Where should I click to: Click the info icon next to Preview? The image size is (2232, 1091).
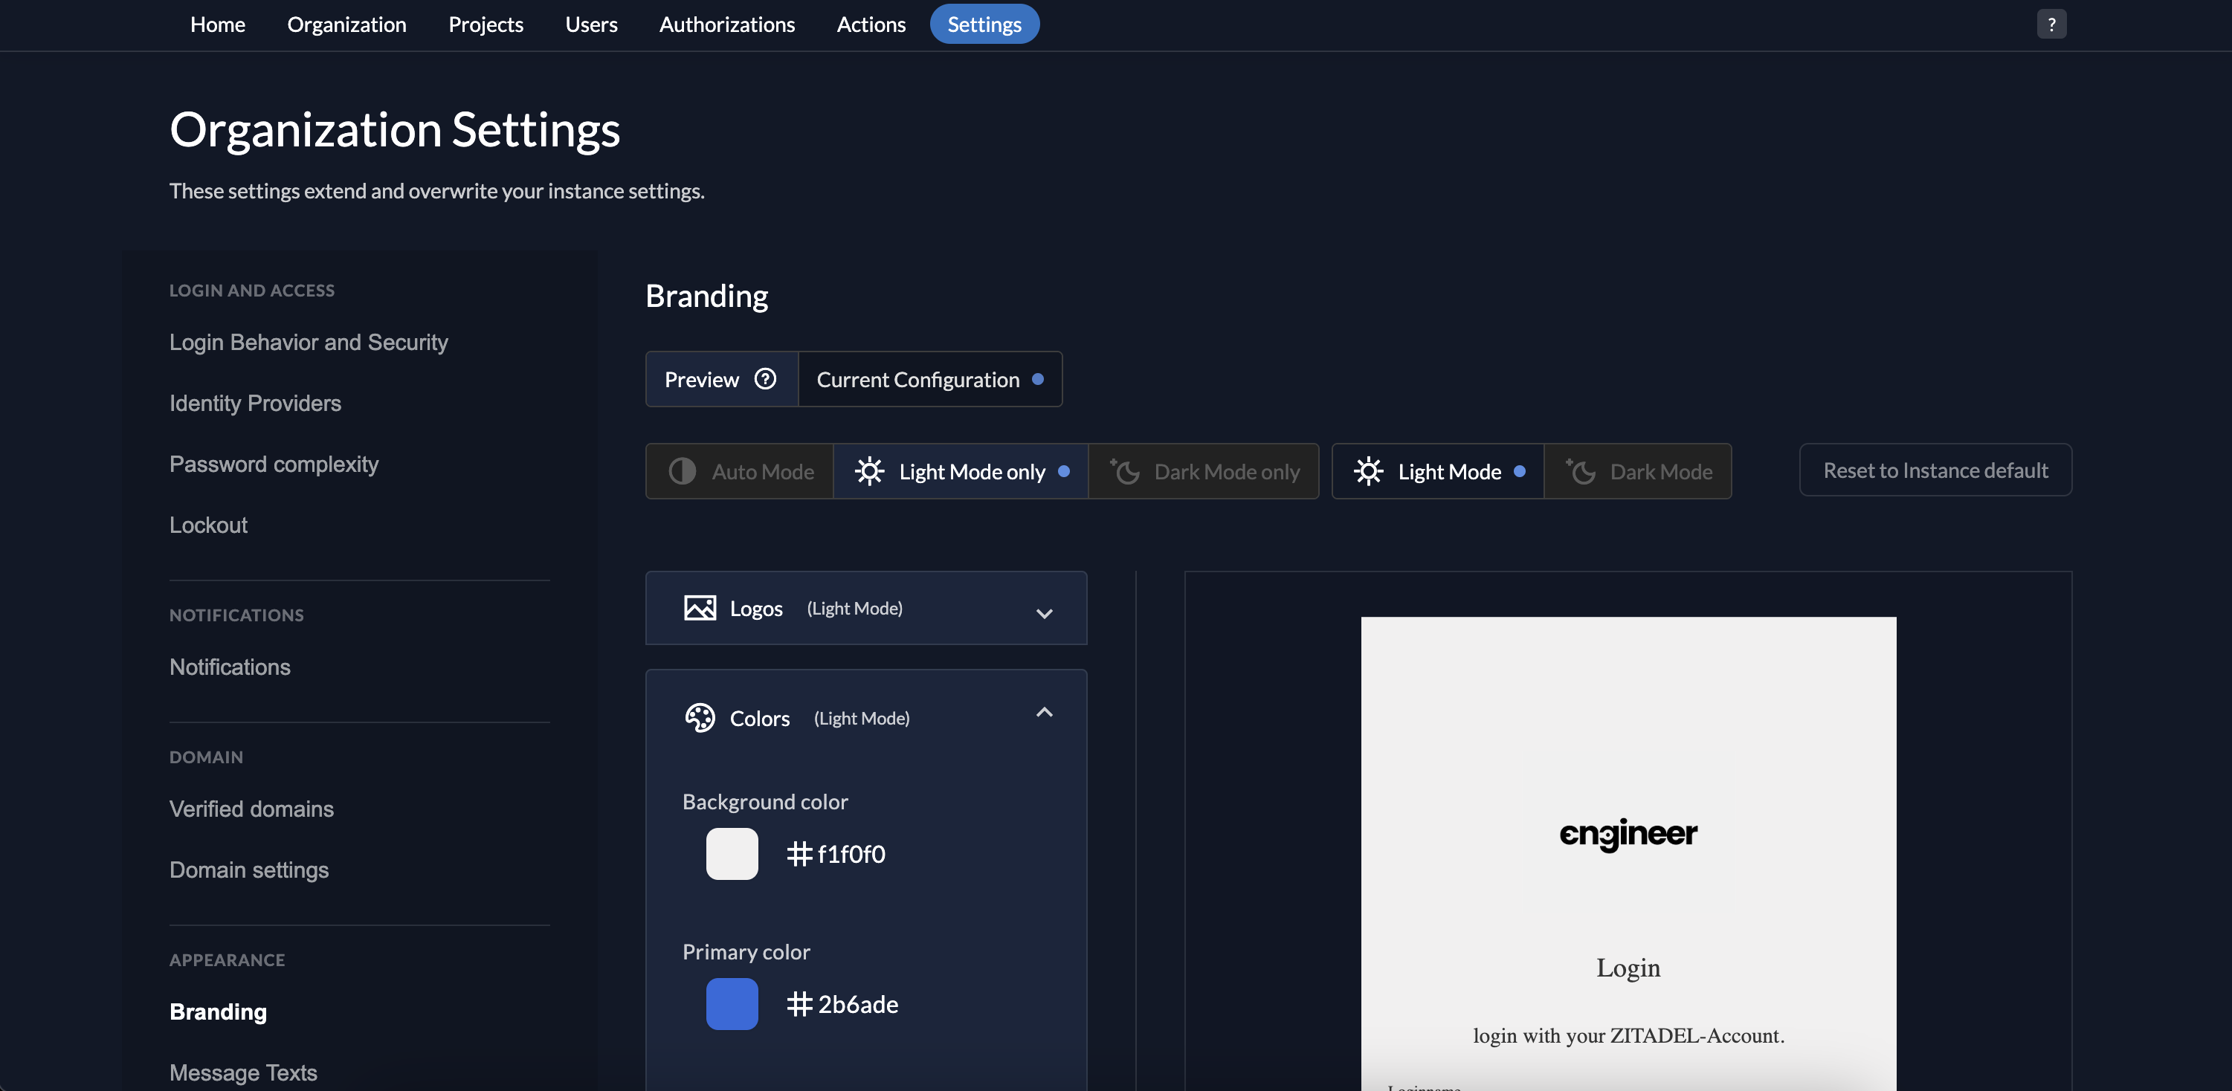(766, 378)
